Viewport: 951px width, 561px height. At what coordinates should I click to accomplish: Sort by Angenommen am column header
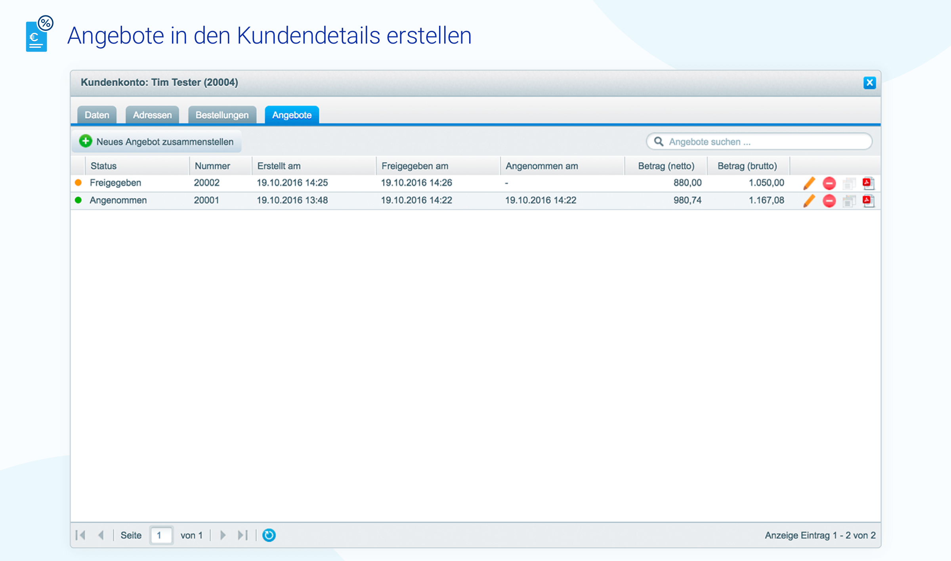(562, 166)
